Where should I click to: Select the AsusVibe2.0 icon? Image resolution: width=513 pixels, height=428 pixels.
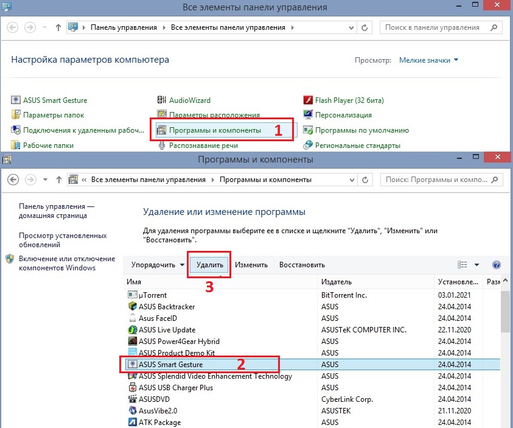pyautogui.click(x=132, y=410)
